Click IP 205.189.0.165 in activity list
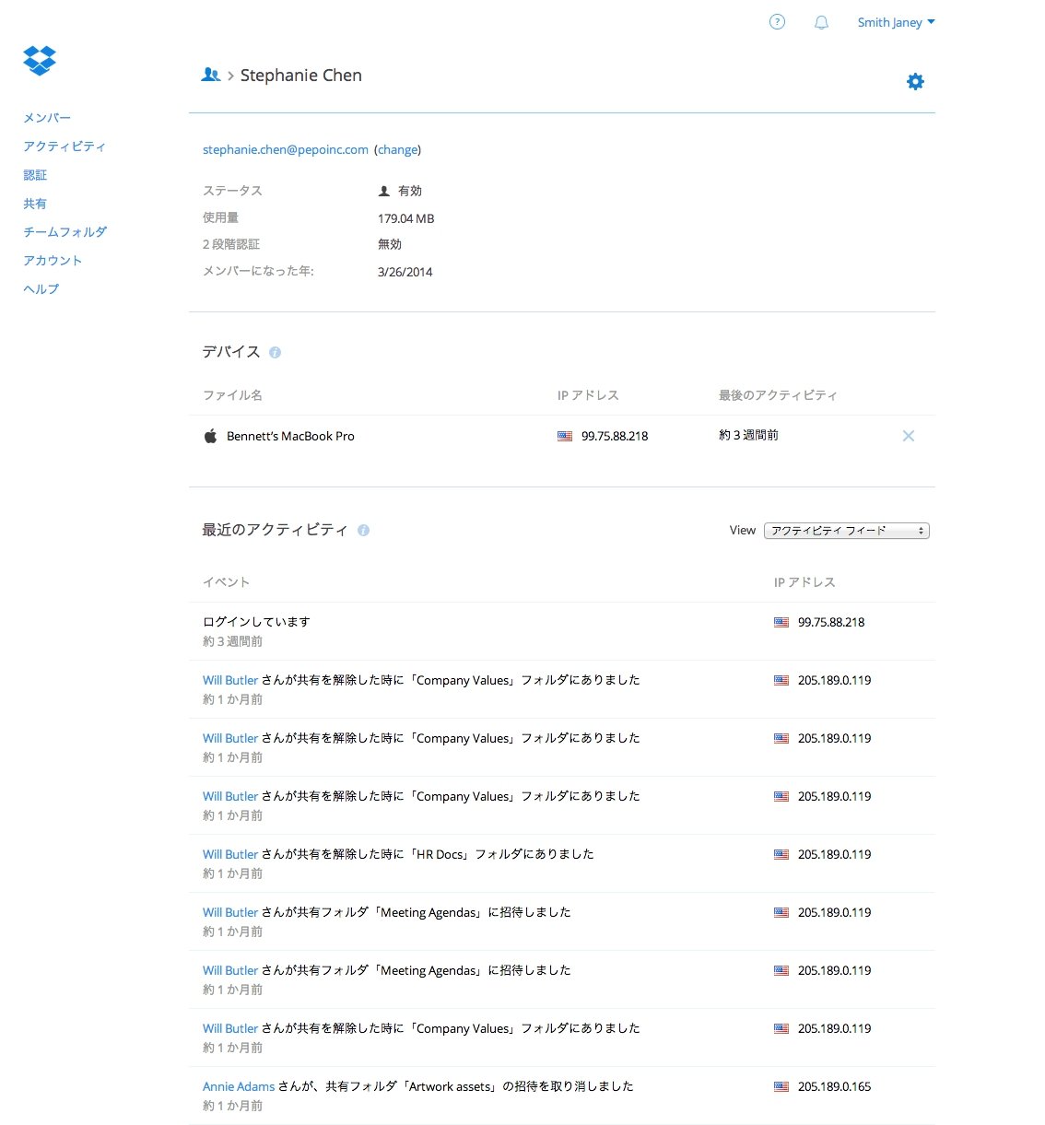Viewport: 1045px width, 1125px height. [834, 1086]
